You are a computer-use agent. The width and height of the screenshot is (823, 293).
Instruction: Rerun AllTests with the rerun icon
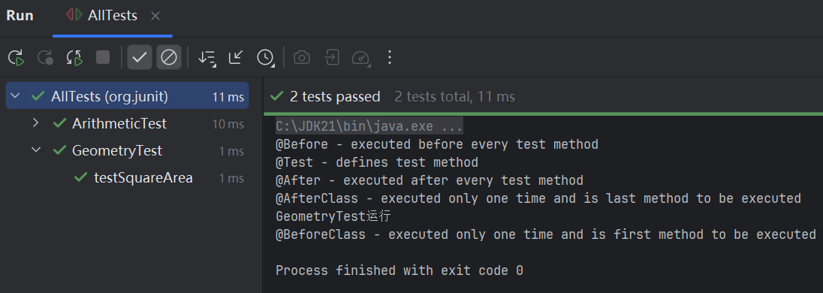point(17,57)
